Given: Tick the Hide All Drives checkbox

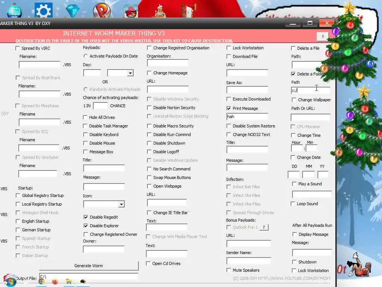Looking at the screenshot, I should pos(85,117).
